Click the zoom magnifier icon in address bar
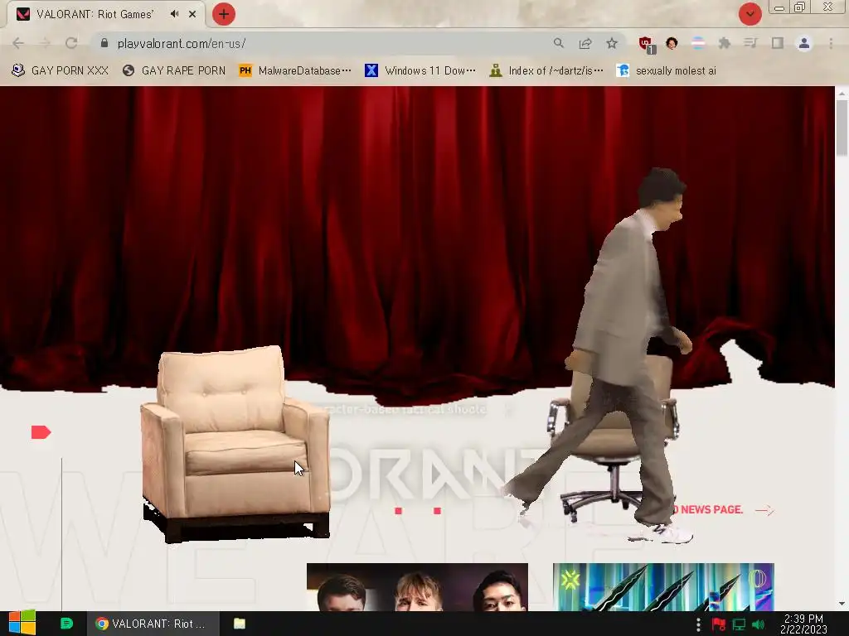 click(x=559, y=43)
